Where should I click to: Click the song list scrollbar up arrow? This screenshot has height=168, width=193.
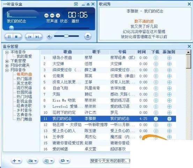(188, 52)
